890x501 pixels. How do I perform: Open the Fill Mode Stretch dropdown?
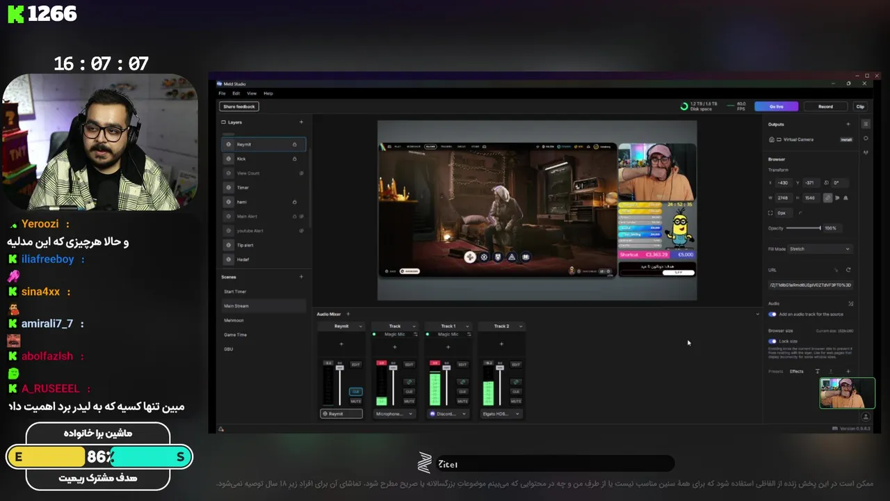[820, 249]
